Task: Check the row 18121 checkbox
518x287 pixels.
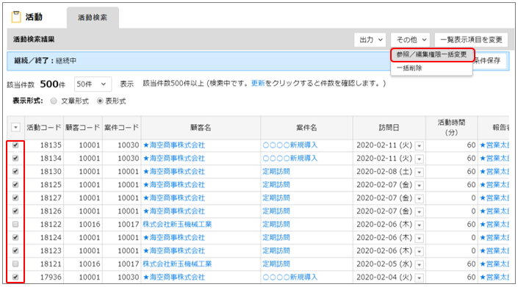Action: coord(15,264)
